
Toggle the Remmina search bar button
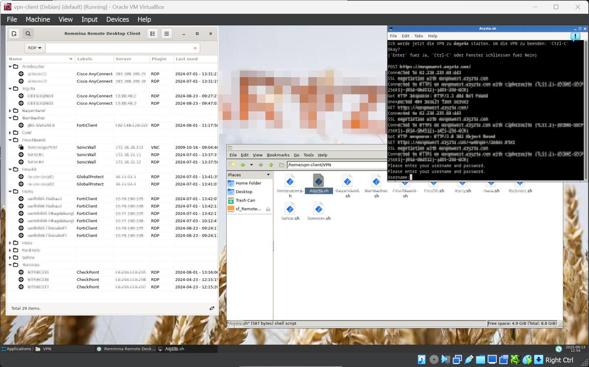click(28, 34)
